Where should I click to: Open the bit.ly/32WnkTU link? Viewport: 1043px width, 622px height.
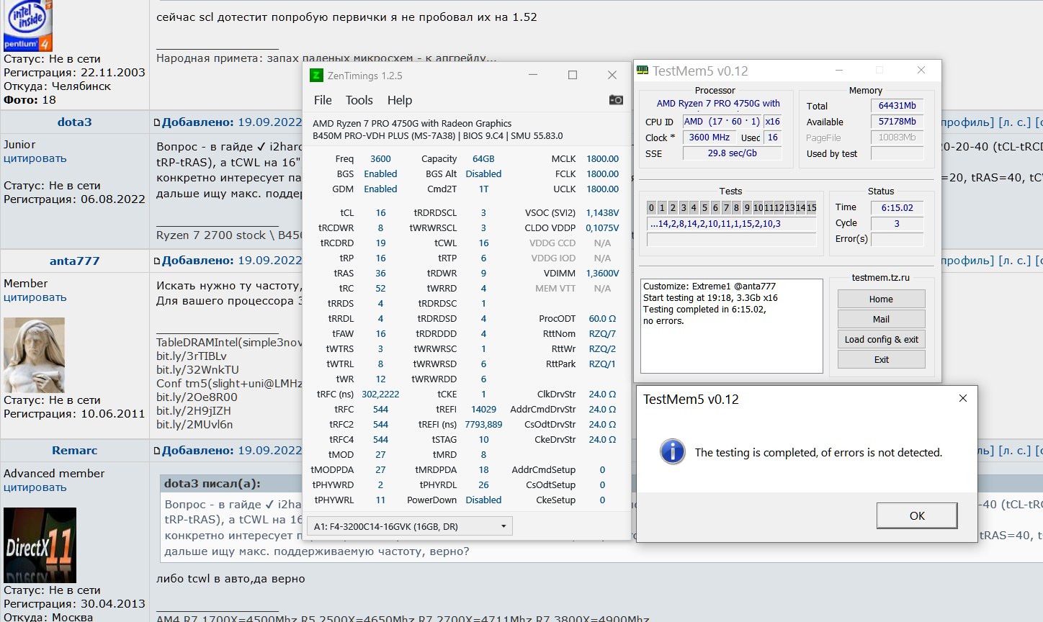[x=197, y=369]
